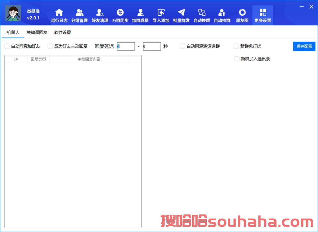Image resolution: width=318 pixels, height=232 pixels.
Task: Switch to 关键词回复 tab
Action: pyautogui.click(x=37, y=33)
